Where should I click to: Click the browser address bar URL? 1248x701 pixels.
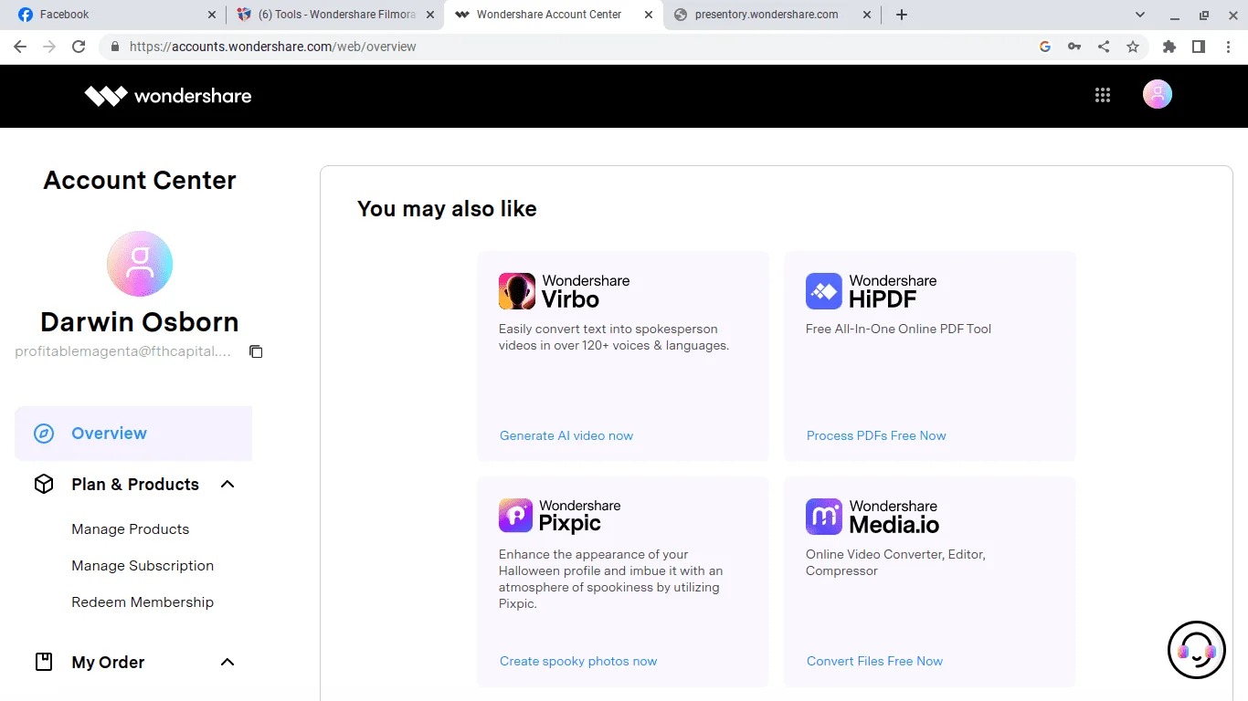(x=273, y=47)
